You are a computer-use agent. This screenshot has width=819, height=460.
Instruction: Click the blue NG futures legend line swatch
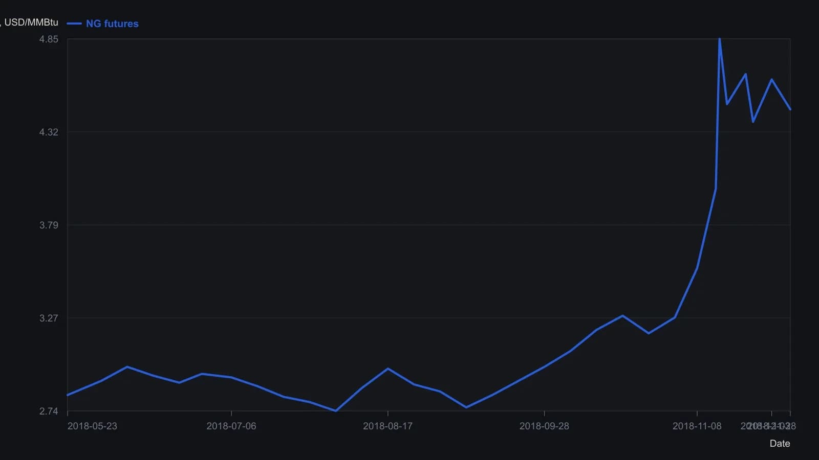click(74, 24)
